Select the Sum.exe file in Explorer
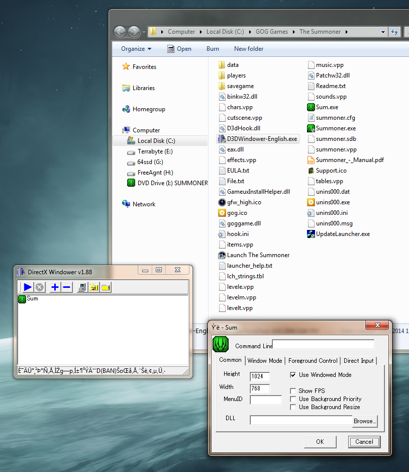409x472 pixels. click(x=323, y=107)
